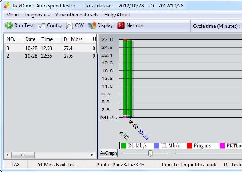Click the 27.4 download speed cell
Viewport: 242px width, 172px height.
(68, 48)
